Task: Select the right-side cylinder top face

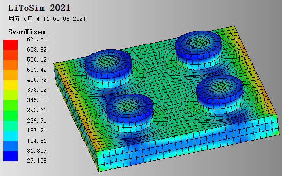Action: click(x=220, y=88)
